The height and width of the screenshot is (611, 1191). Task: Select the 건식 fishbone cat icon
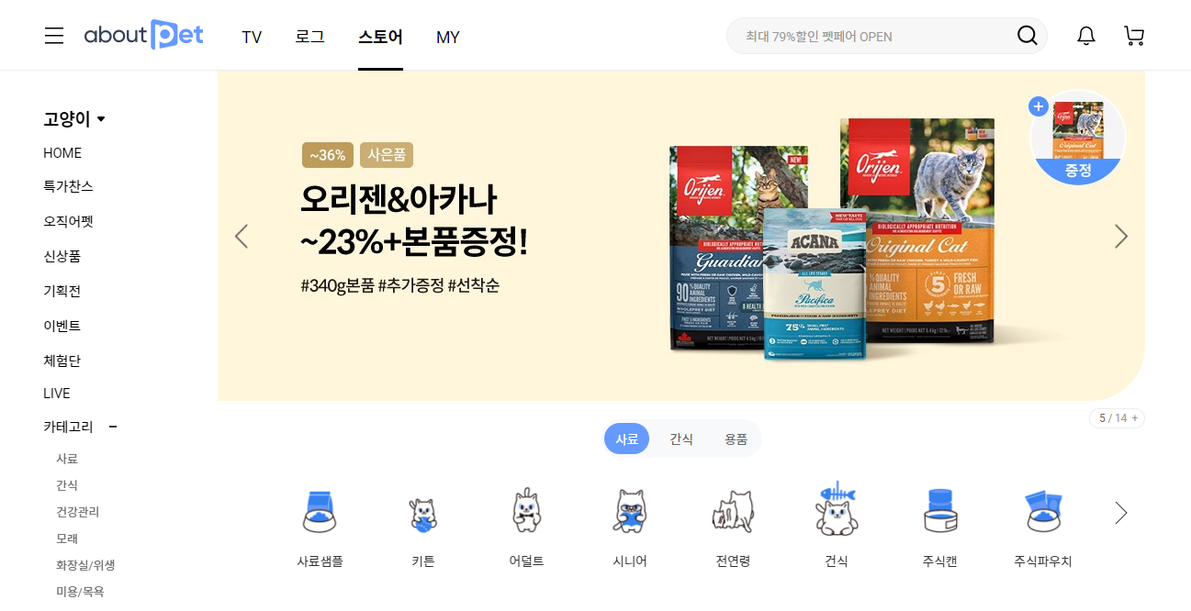tap(836, 509)
